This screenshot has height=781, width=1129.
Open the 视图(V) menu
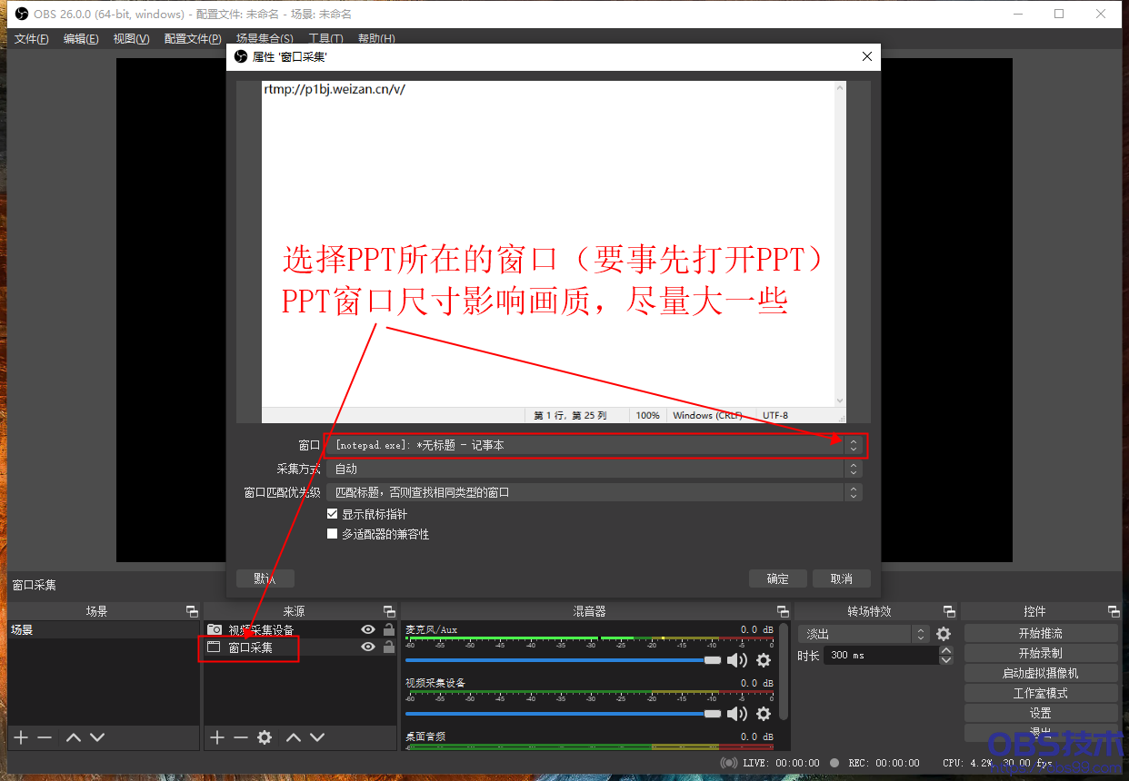[131, 39]
